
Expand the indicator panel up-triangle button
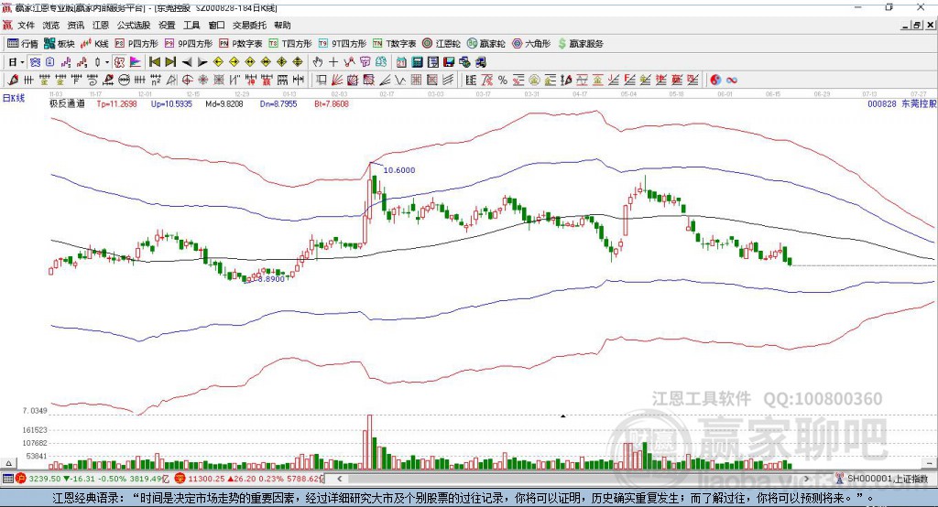pyautogui.click(x=8, y=463)
